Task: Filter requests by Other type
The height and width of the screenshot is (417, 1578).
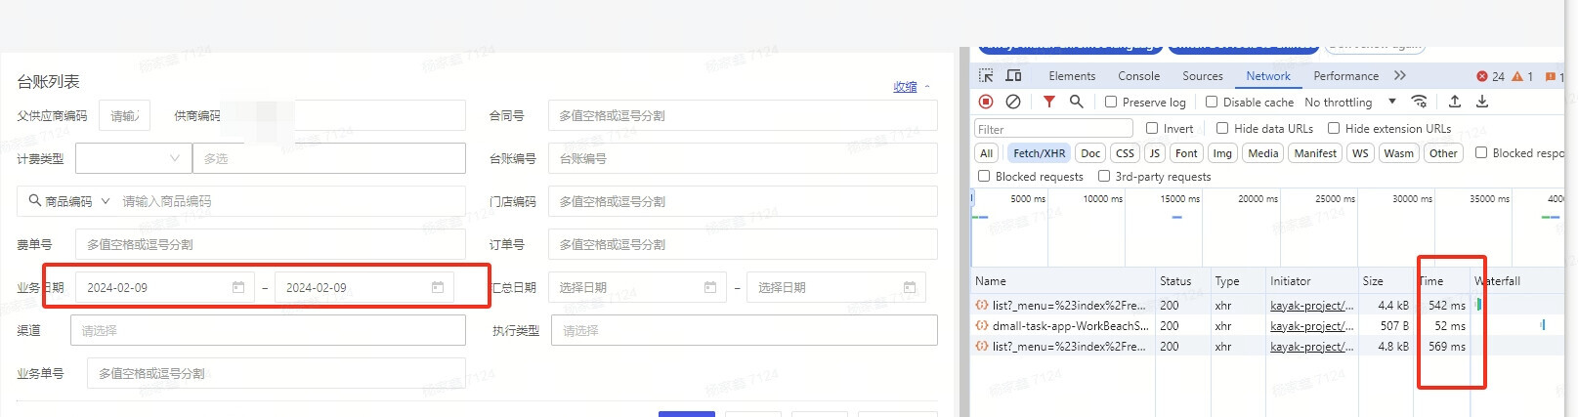Action: coord(1443,153)
